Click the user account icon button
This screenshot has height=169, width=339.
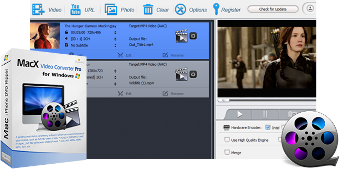310,9
